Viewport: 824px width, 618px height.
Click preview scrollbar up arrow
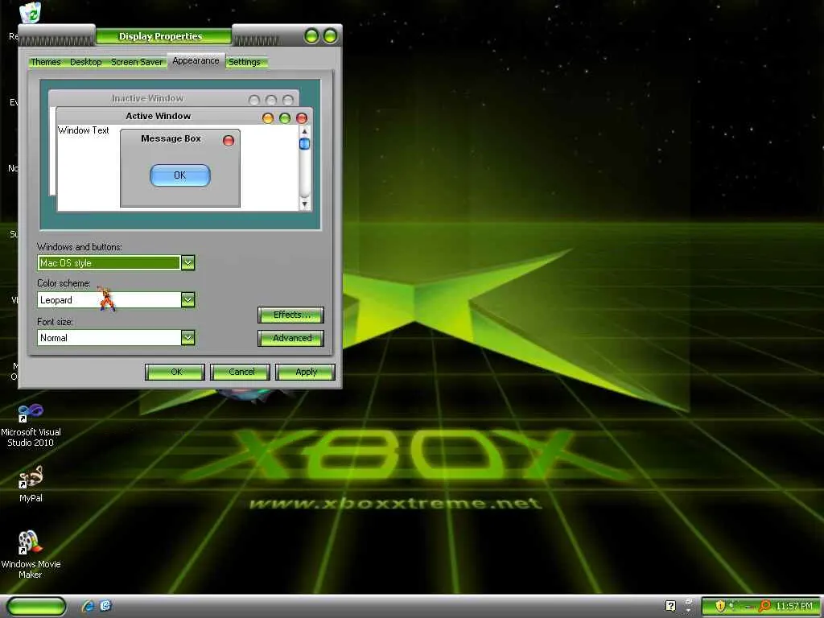(x=304, y=131)
